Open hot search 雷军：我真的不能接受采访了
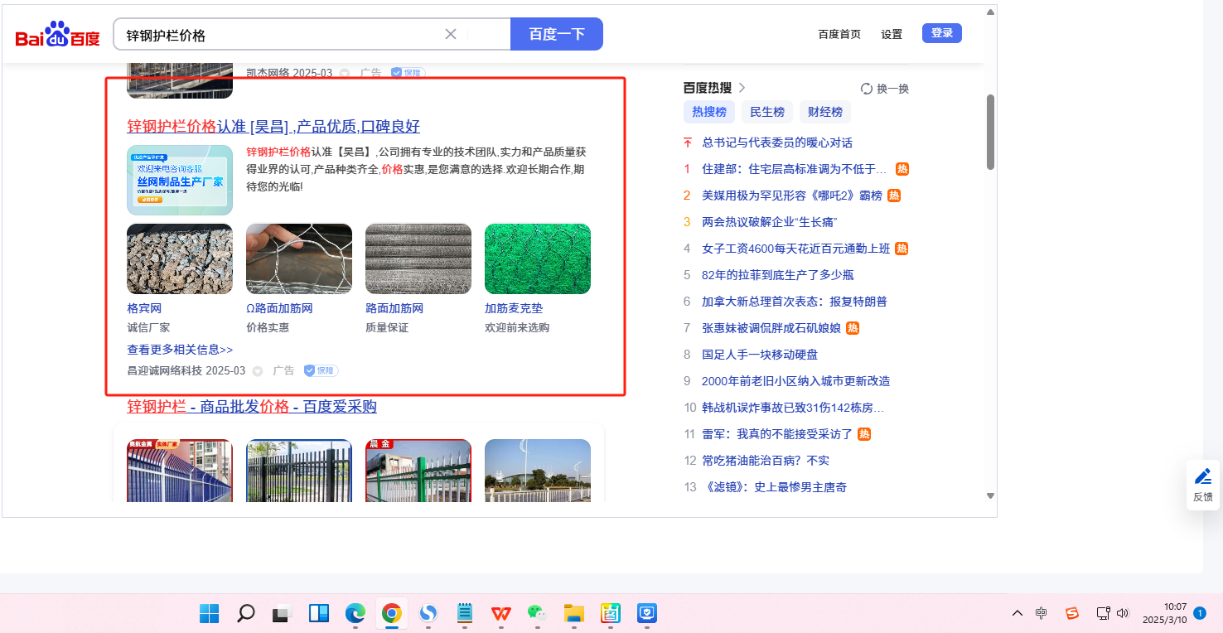 pos(777,434)
